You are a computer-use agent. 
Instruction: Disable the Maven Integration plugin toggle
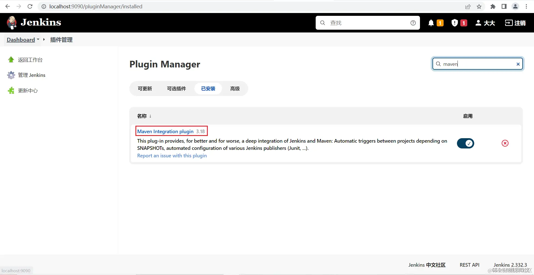[x=465, y=143]
